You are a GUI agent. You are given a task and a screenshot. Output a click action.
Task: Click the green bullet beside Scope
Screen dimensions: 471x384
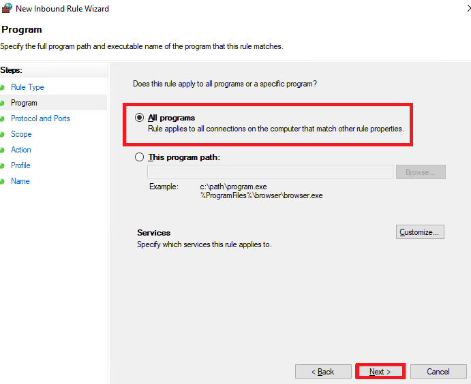tap(2, 134)
